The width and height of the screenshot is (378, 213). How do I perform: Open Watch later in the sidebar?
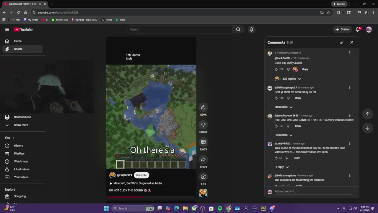tap(22, 162)
